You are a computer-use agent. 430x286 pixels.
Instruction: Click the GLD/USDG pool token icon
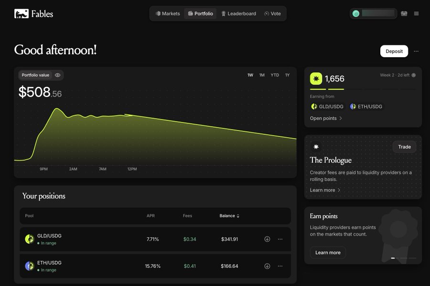click(x=29, y=239)
